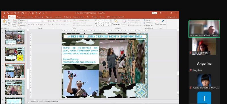Click Заливка фигуры shape fill icon
The width and height of the screenshot is (227, 104).
pos(129,20)
